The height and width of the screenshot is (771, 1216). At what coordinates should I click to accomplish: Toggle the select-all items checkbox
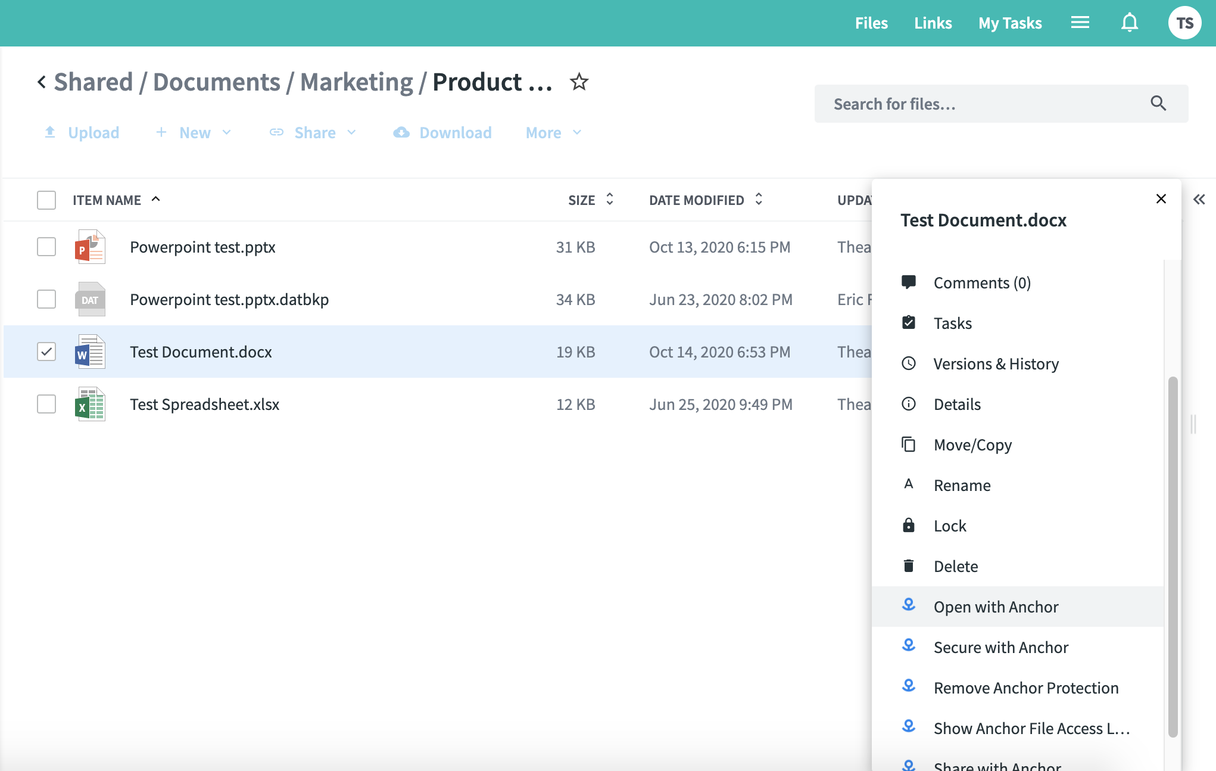pos(46,200)
